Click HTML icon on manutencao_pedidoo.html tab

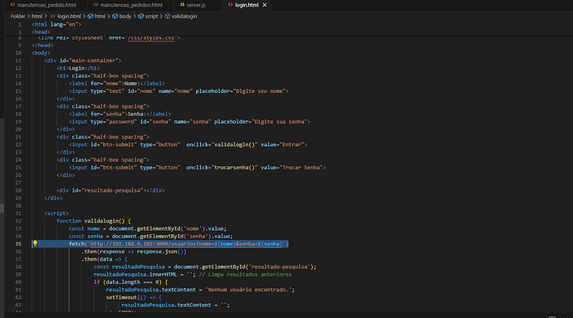click(x=95, y=5)
